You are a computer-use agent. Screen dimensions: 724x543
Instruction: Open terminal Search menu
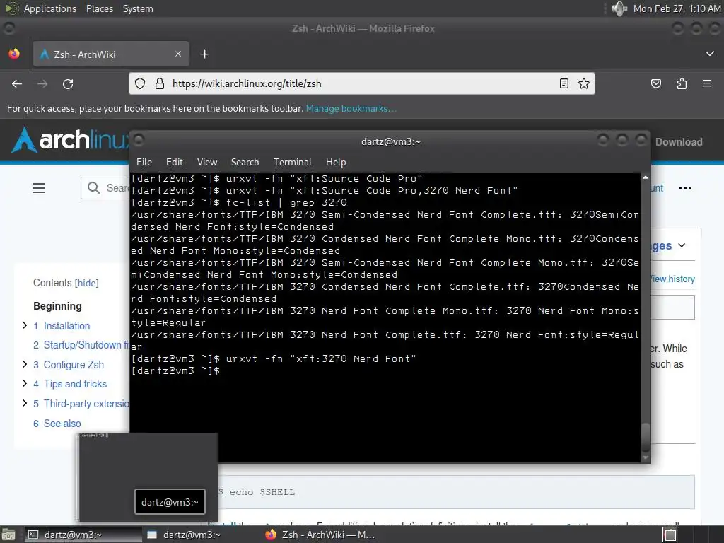245,162
